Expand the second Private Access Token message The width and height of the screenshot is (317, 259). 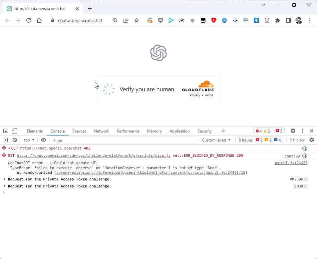coord(5,186)
